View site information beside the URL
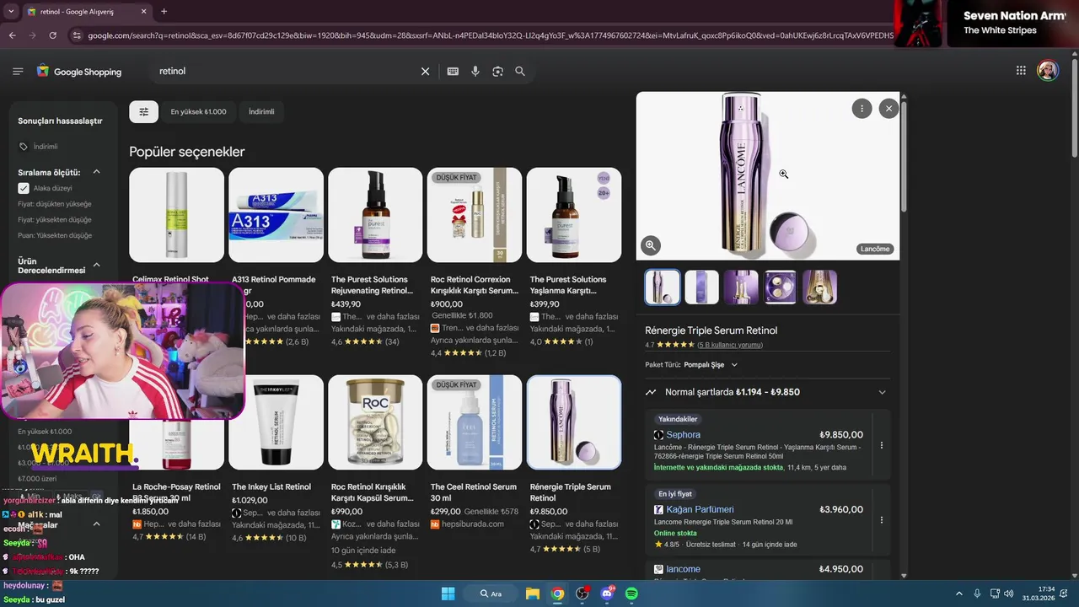 (x=77, y=35)
